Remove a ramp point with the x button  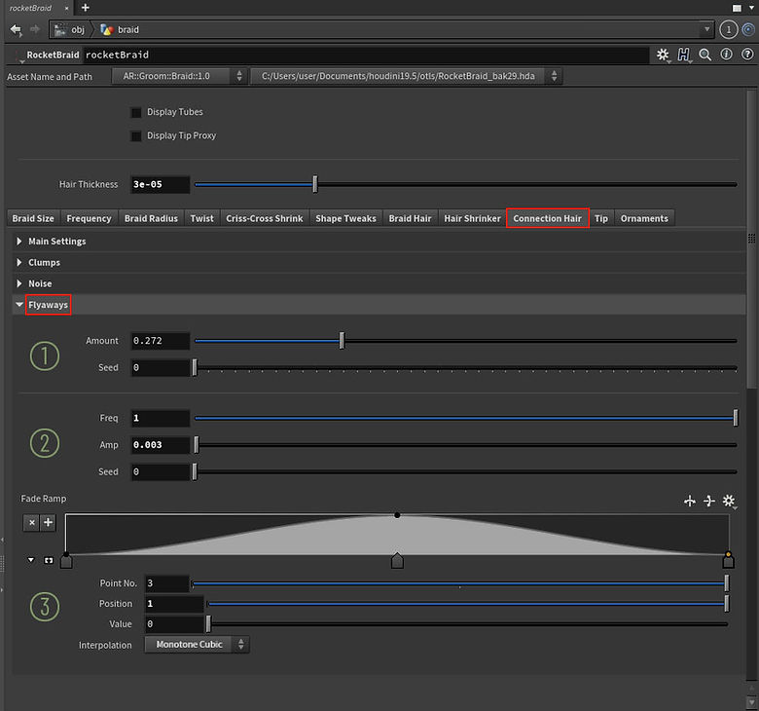[31, 522]
